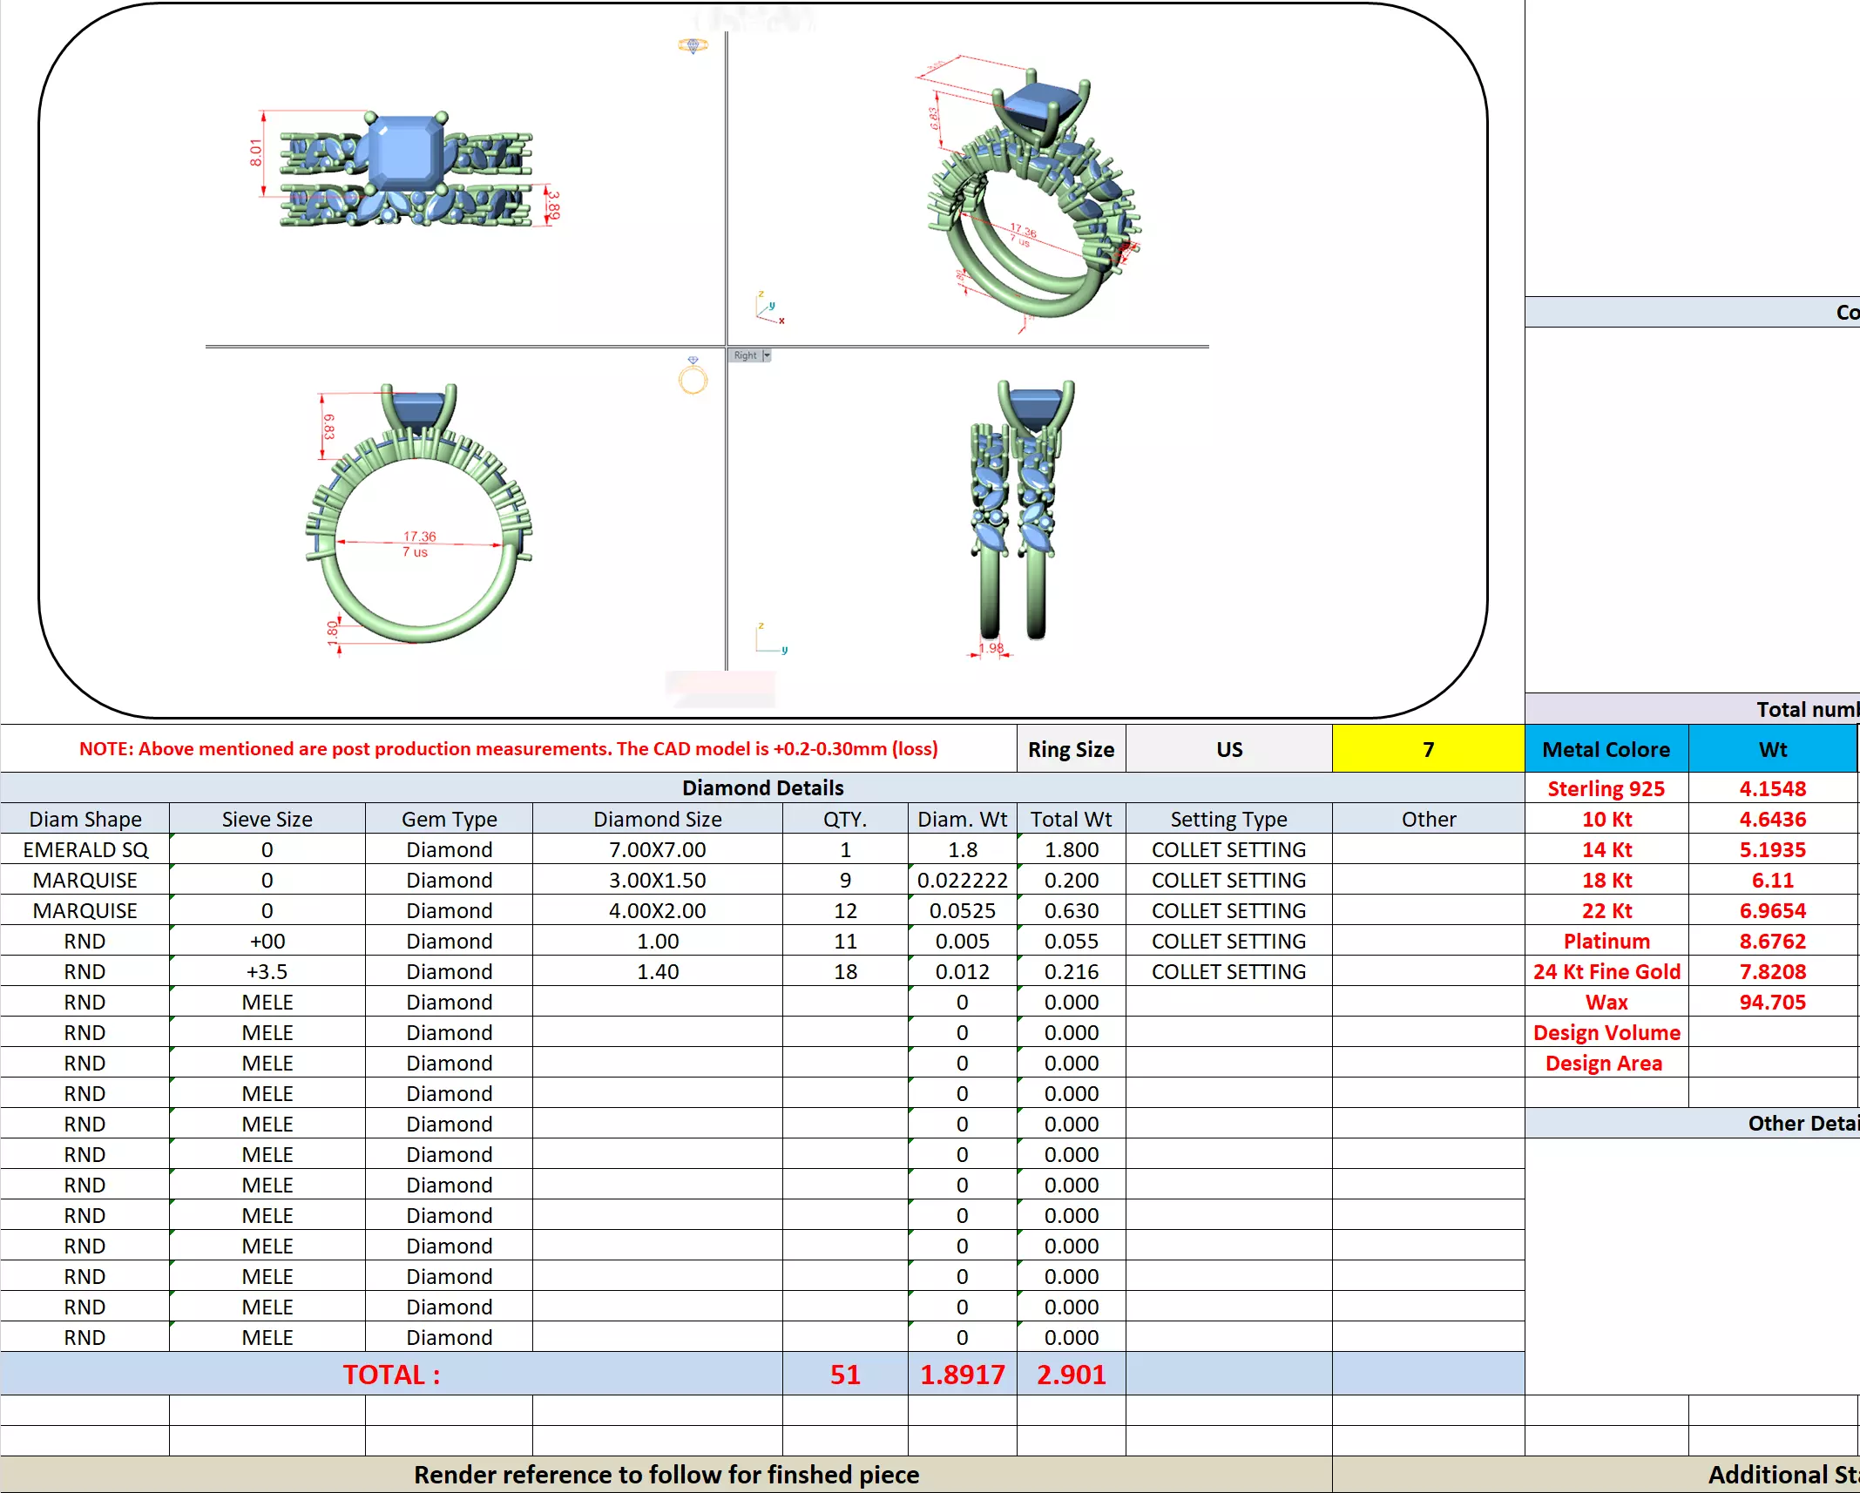Select the Metal Colore blue header cell
The width and height of the screenshot is (1860, 1493).
click(x=1606, y=749)
